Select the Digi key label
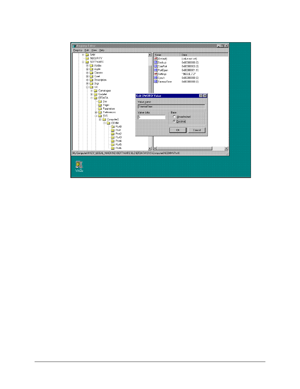Screen dimensions: 300x389 tap(97, 83)
